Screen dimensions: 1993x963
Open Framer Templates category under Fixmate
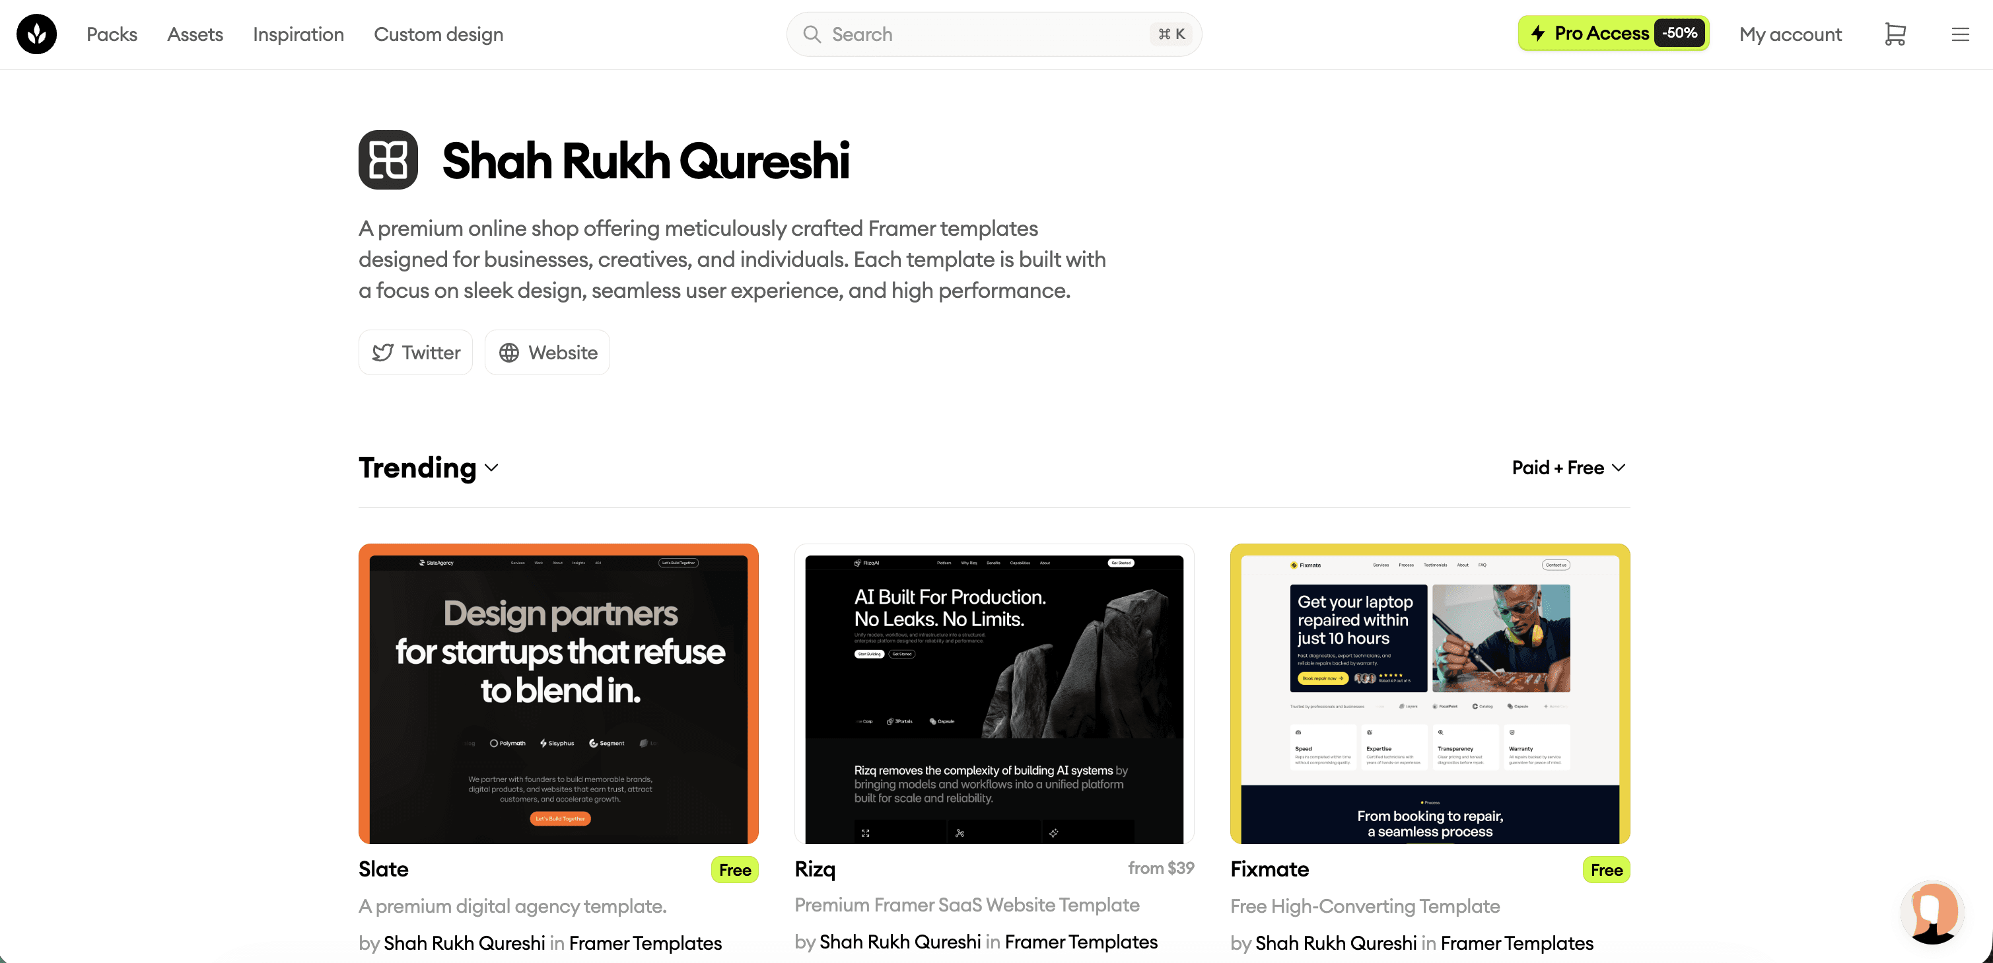1517,943
